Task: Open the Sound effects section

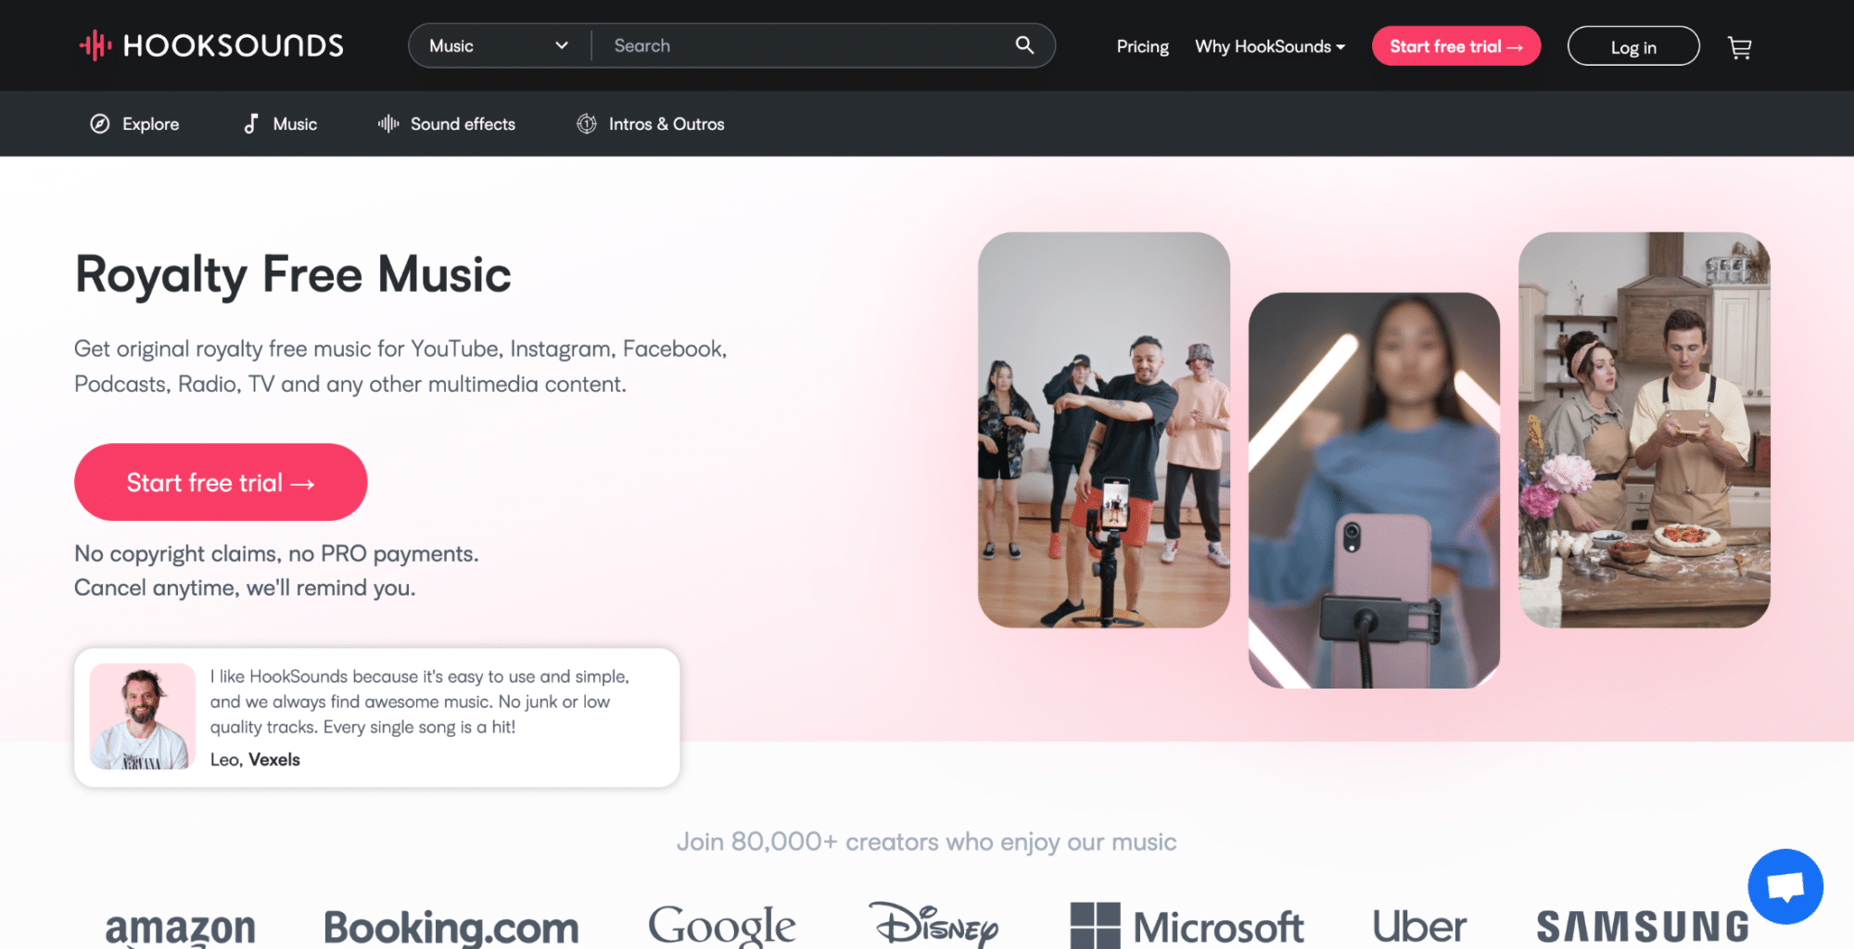Action: [447, 124]
